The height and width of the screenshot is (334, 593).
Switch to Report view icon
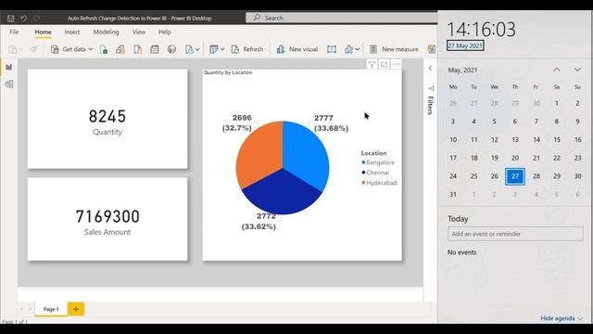coord(8,68)
